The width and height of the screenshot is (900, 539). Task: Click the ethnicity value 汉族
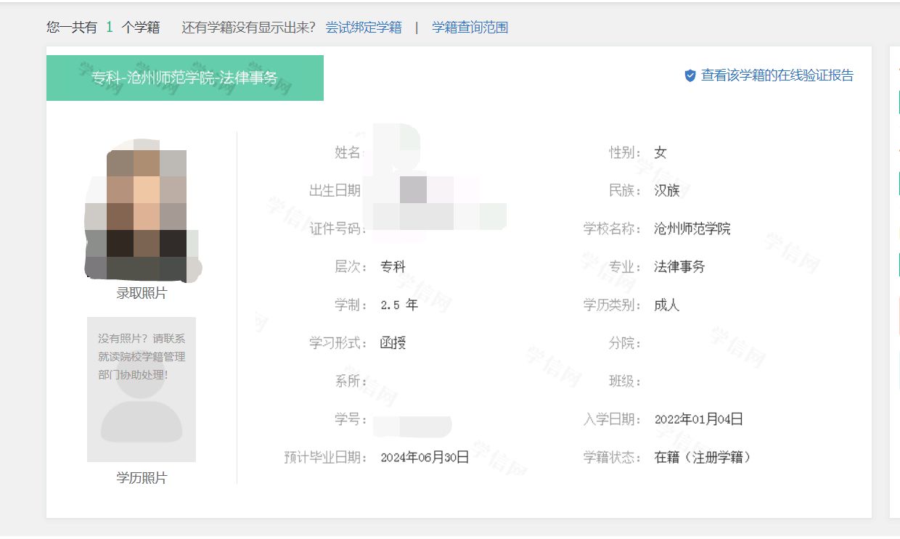coord(667,191)
